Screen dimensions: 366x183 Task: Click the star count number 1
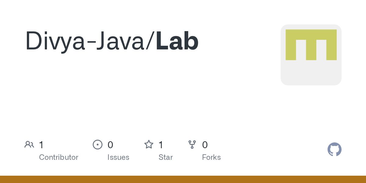[161, 145]
